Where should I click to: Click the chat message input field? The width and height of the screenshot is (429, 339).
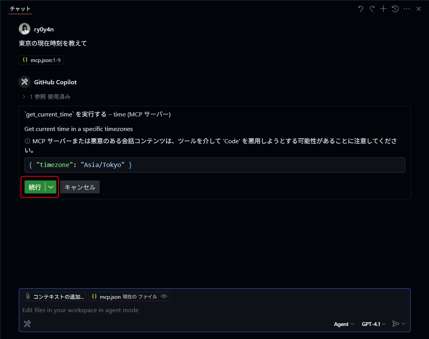tap(215, 310)
